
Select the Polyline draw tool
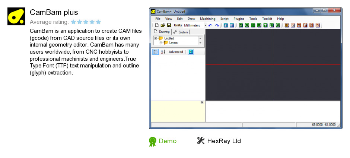241,25
